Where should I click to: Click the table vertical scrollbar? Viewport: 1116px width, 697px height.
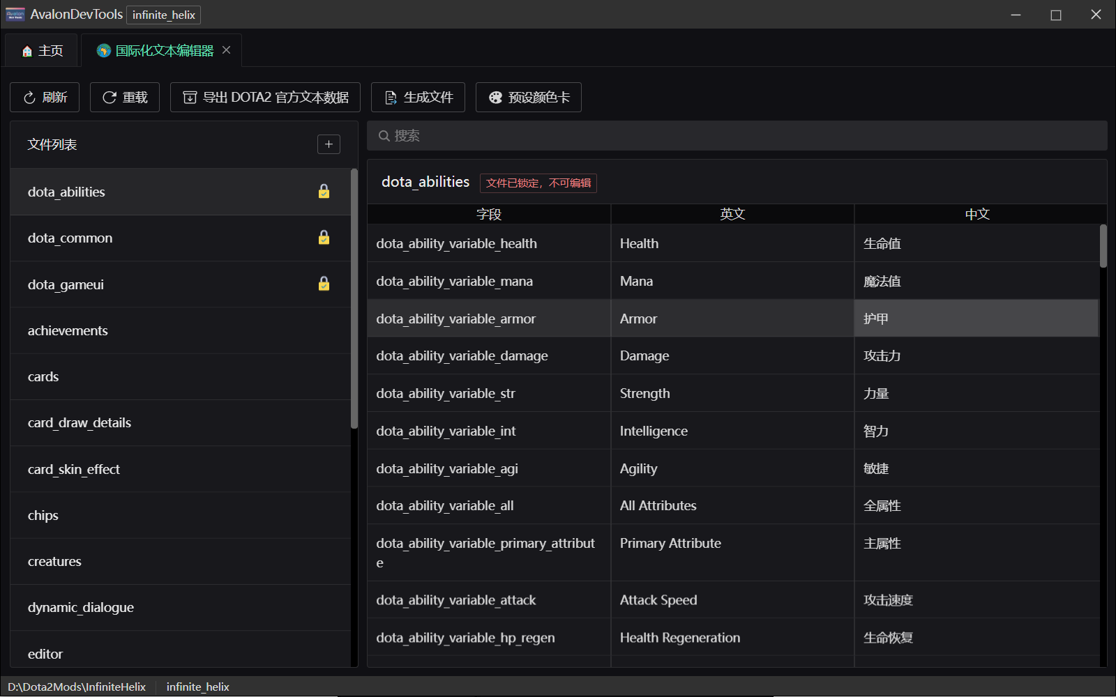pyautogui.click(x=1103, y=245)
